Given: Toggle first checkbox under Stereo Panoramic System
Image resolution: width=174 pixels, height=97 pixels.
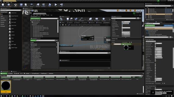Looking at the screenshot, I should point(155,88).
